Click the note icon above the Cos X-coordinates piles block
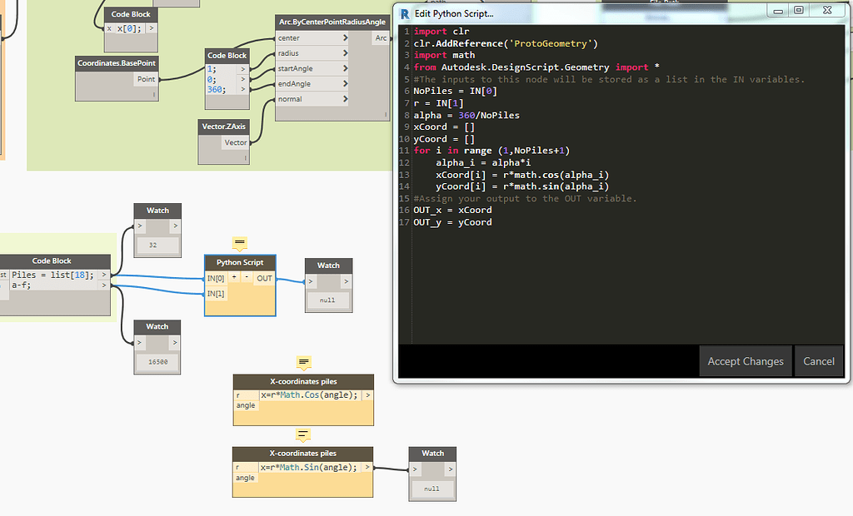 point(303,364)
